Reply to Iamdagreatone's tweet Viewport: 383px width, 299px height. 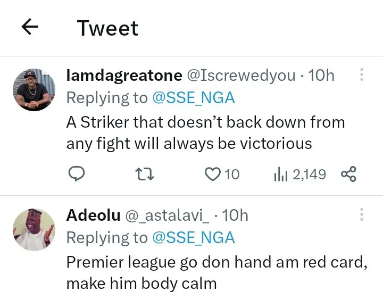[77, 174]
